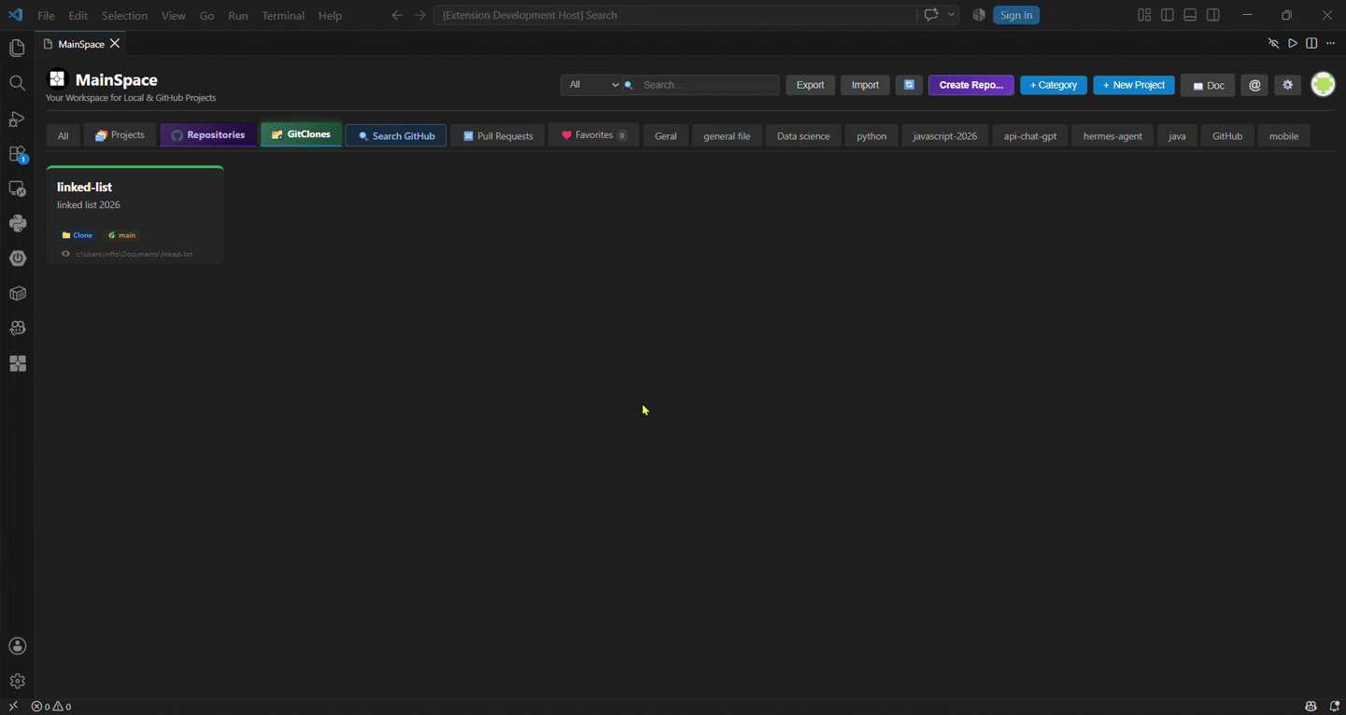
Task: Click the MainSpace logo icon
Action: (x=57, y=78)
